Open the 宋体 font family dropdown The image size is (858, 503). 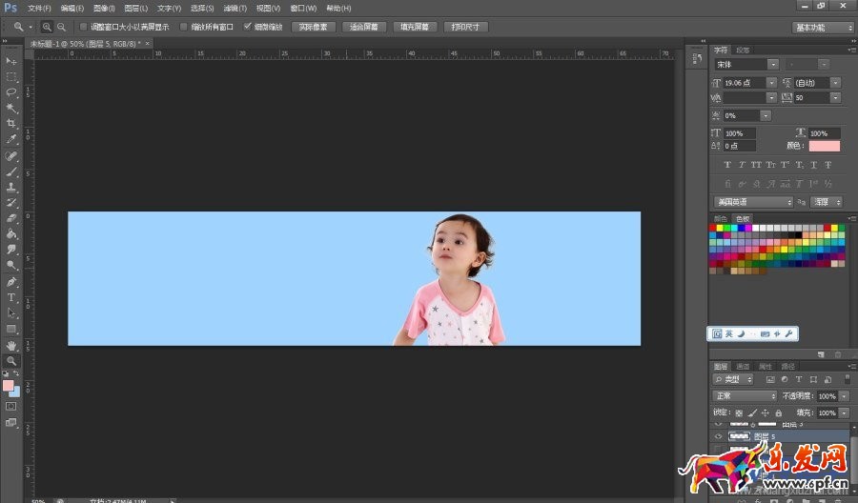[x=746, y=64]
